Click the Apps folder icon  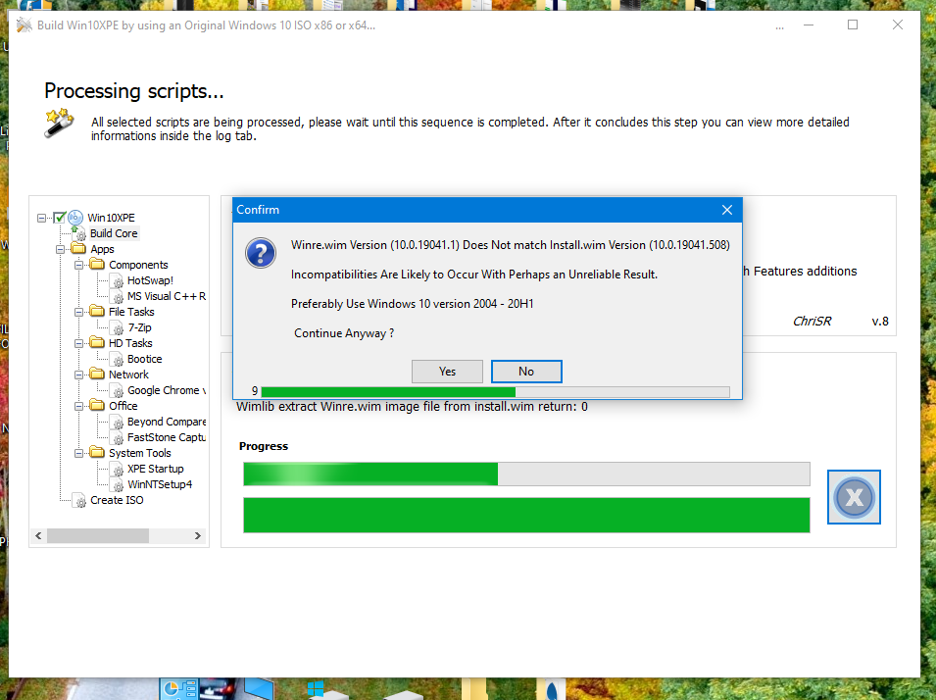tap(78, 248)
